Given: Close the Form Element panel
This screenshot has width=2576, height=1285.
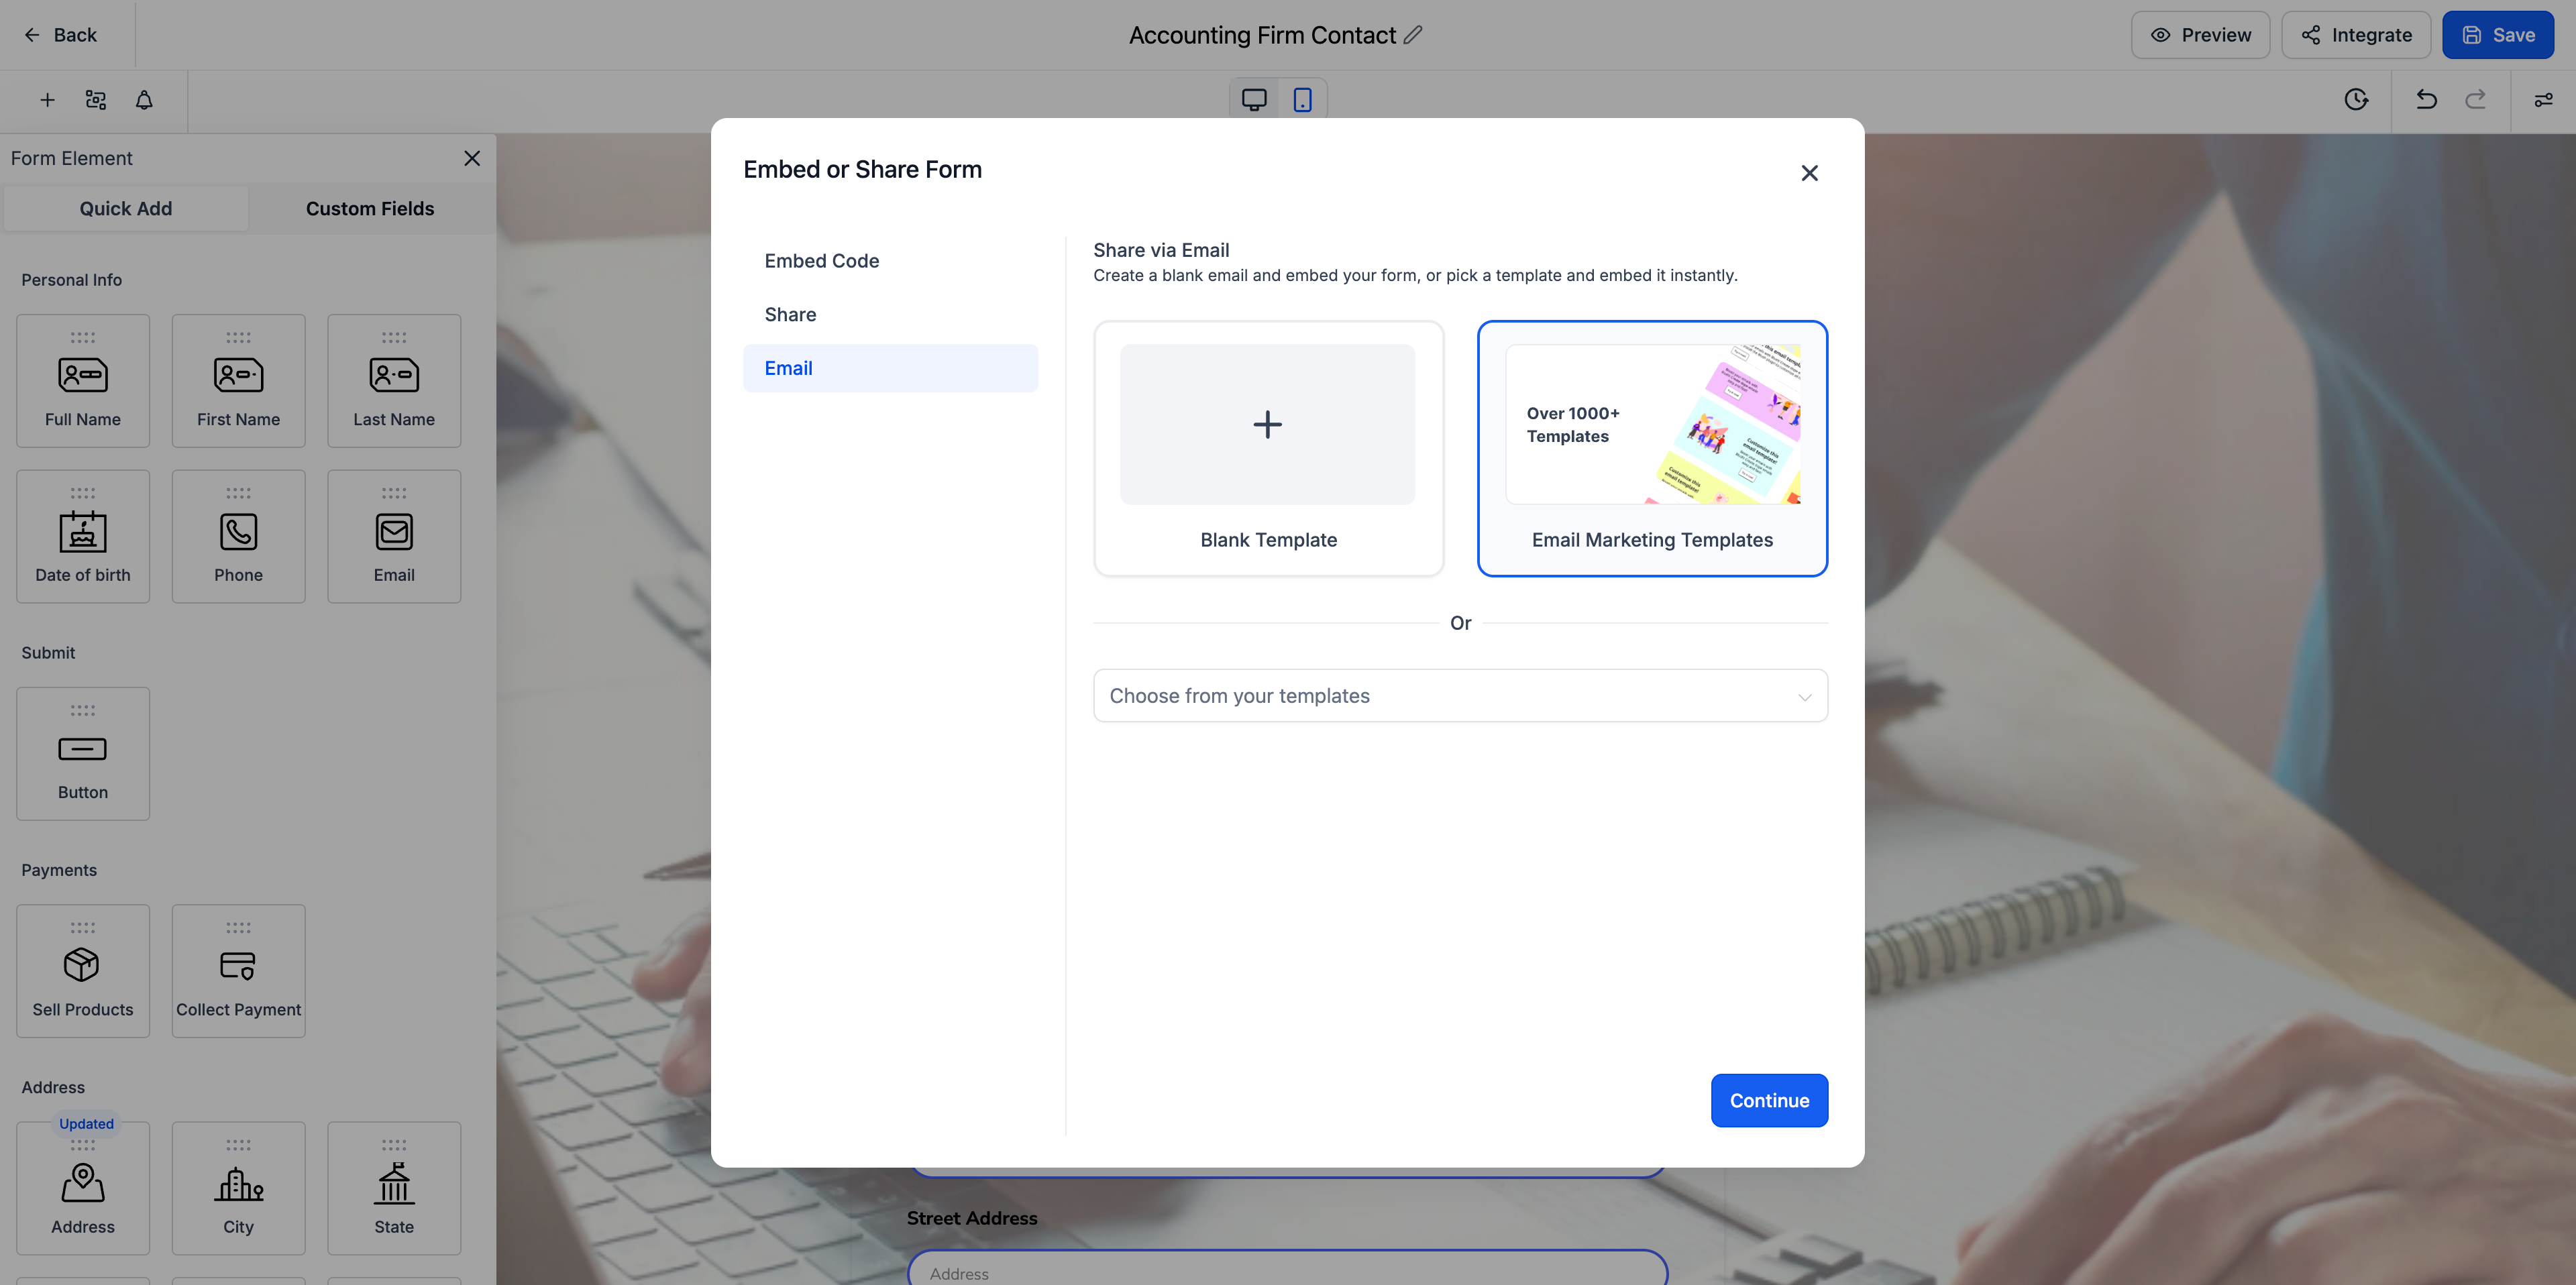Looking at the screenshot, I should (472, 158).
